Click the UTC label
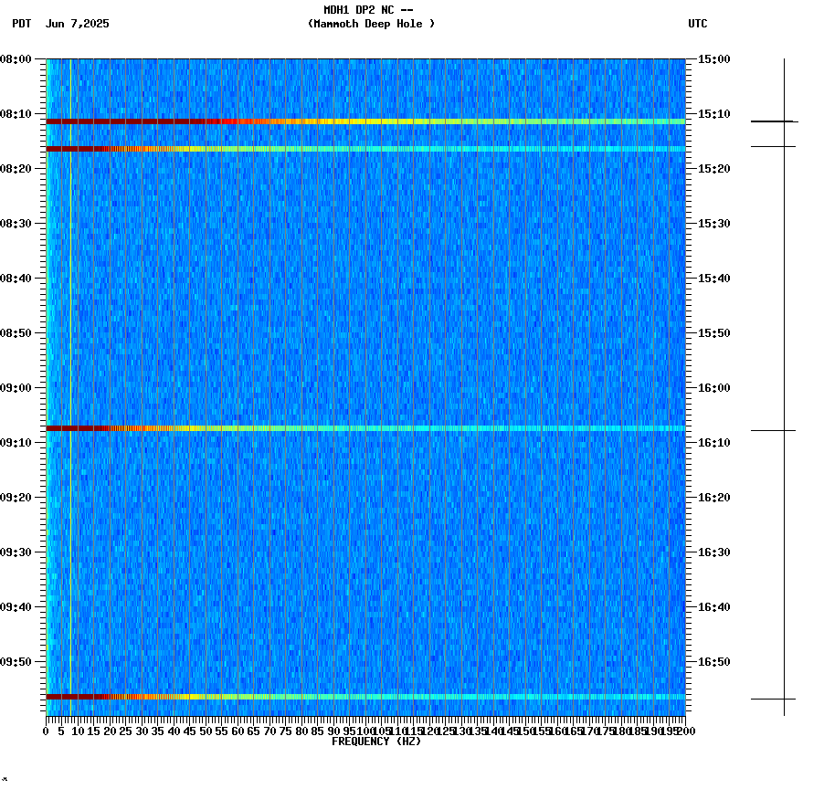The height and width of the screenshot is (789, 824). click(699, 25)
